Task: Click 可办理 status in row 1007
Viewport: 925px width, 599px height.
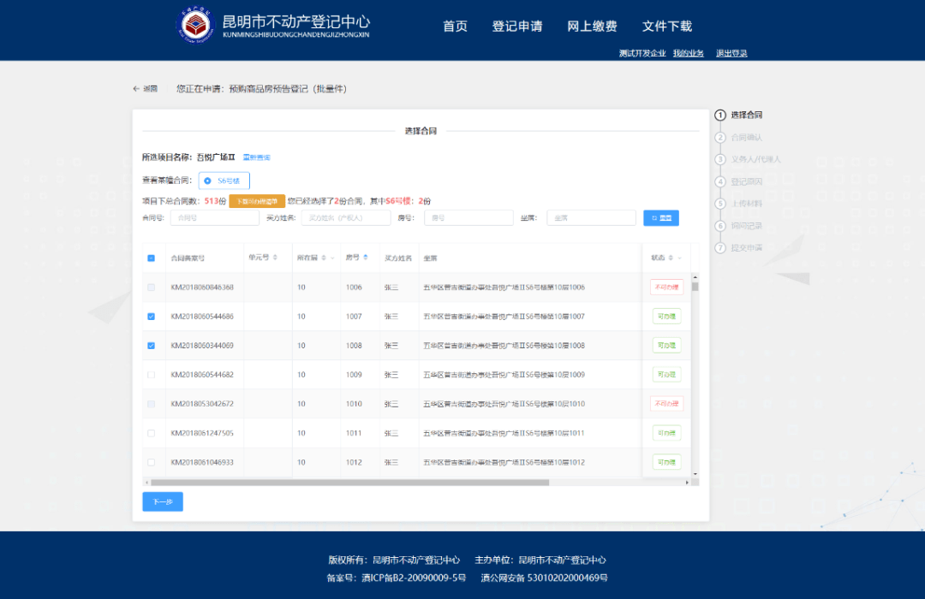Action: 666,317
